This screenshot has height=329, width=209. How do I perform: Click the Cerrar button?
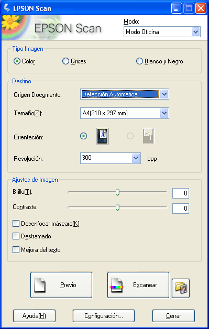[x=173, y=315]
